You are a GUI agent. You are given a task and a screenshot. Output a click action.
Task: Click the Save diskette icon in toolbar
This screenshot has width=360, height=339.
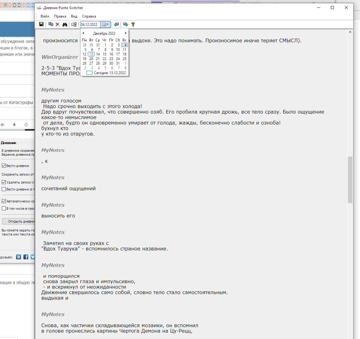point(41,24)
